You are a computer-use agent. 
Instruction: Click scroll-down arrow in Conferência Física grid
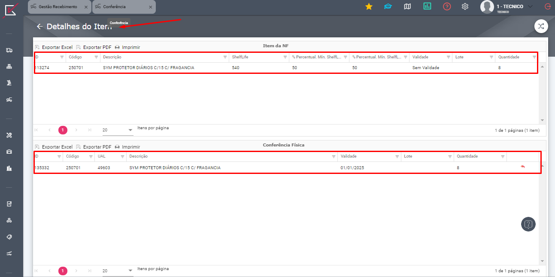(542, 261)
